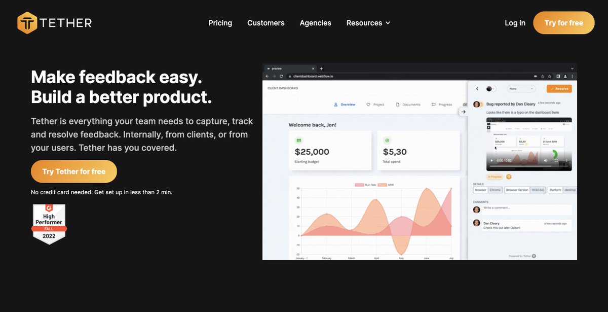Click the Total spend card
The width and height of the screenshot is (608, 312).
point(419,150)
